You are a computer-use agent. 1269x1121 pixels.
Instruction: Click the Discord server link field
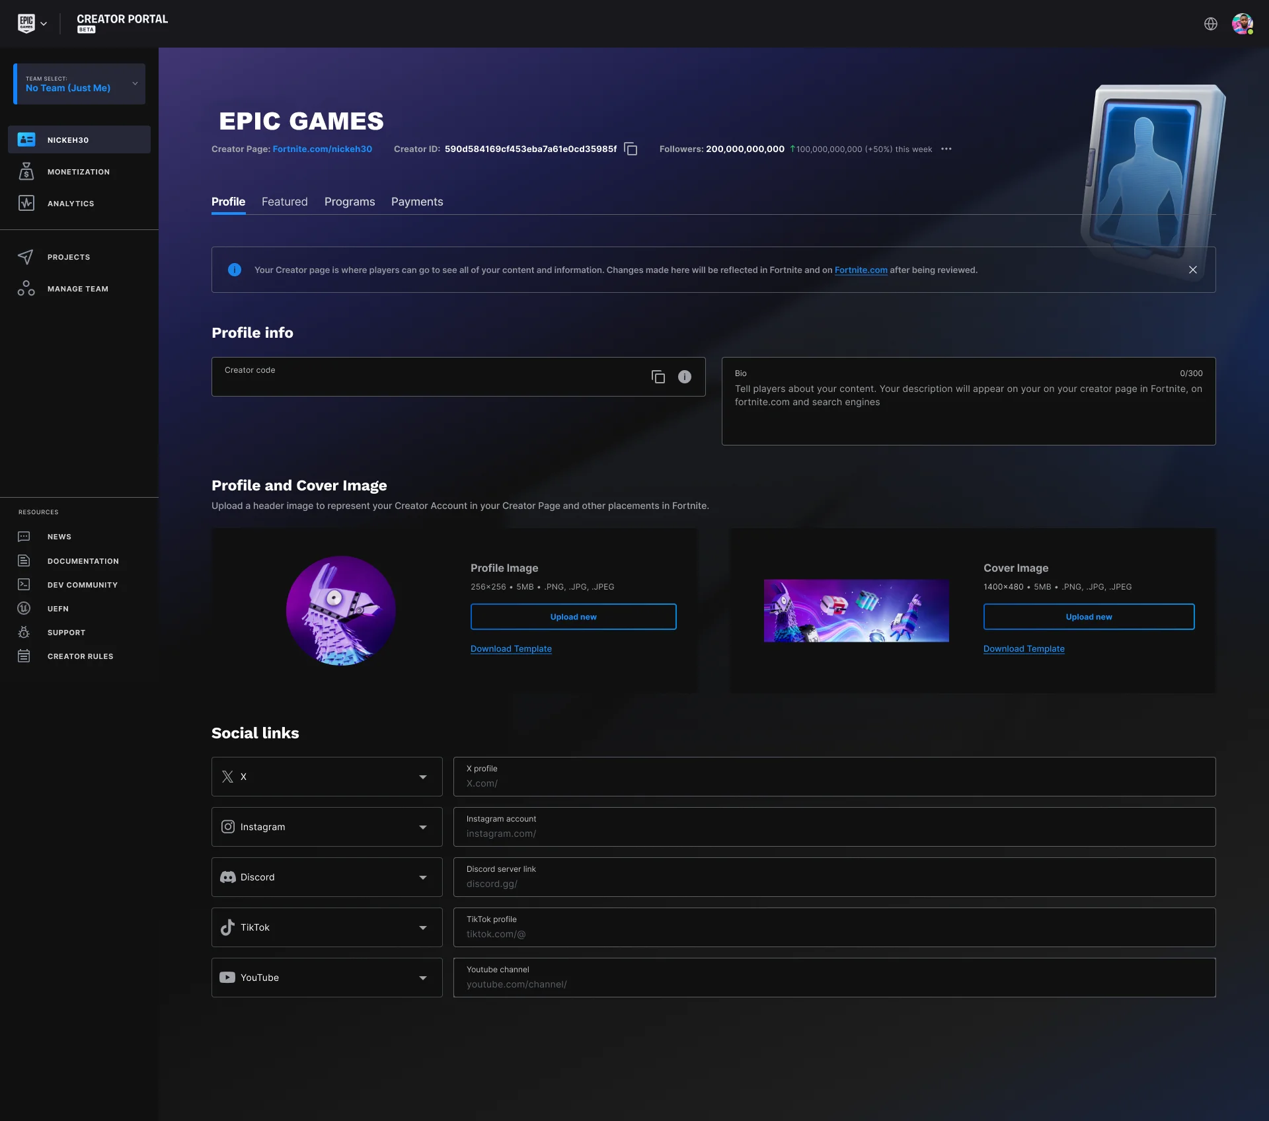pos(835,877)
